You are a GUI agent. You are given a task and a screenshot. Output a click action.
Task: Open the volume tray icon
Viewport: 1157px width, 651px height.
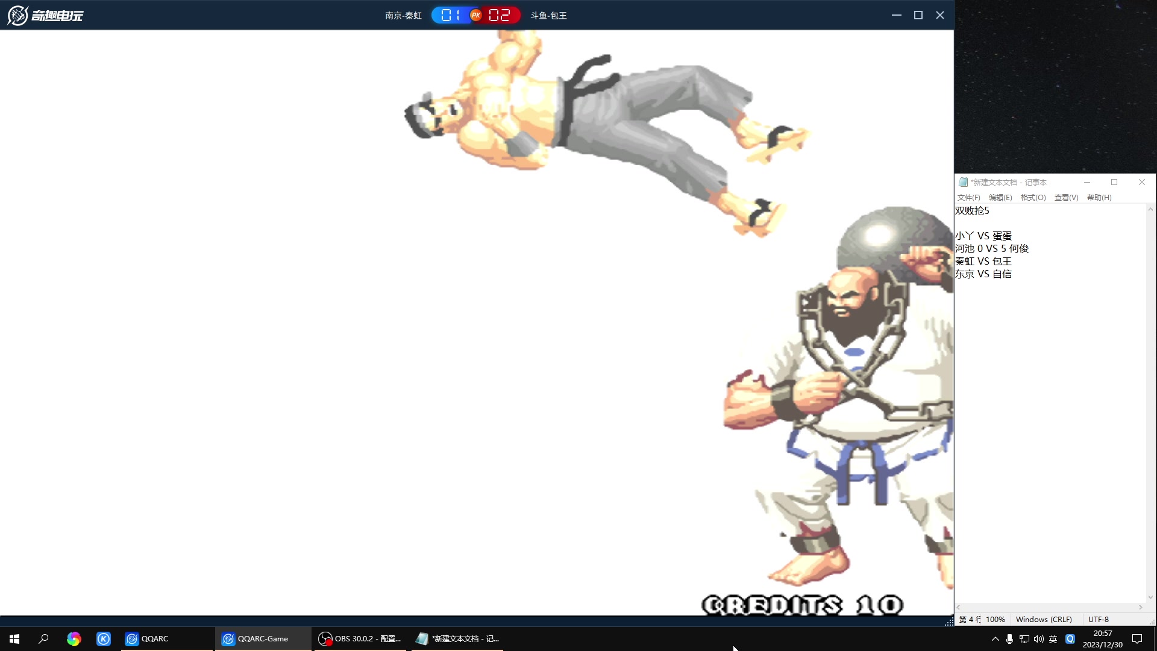(x=1038, y=639)
